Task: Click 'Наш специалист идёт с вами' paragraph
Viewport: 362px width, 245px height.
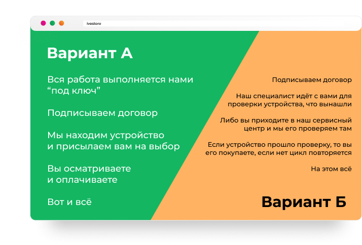Action: (x=289, y=100)
